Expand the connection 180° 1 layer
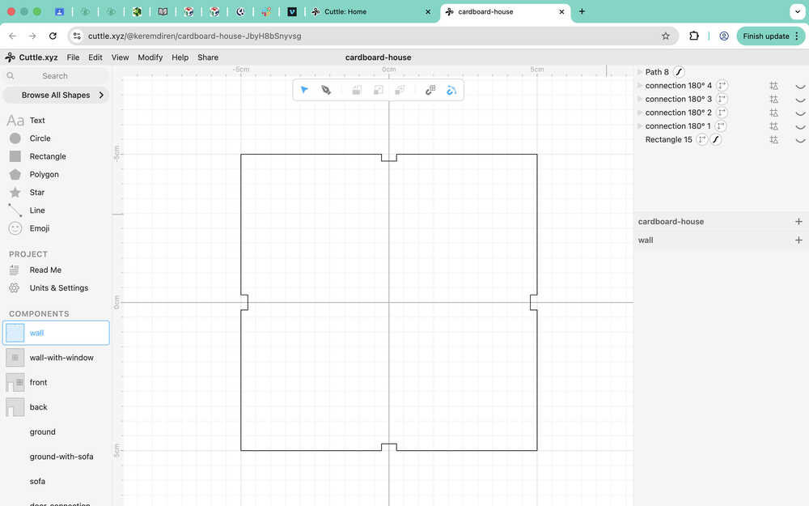 640,126
